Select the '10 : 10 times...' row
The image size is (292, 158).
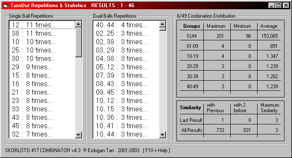pos(42,42)
